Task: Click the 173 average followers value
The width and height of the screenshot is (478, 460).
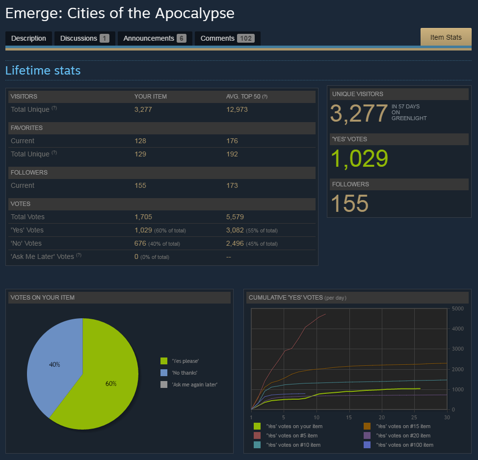Action: [x=232, y=185]
